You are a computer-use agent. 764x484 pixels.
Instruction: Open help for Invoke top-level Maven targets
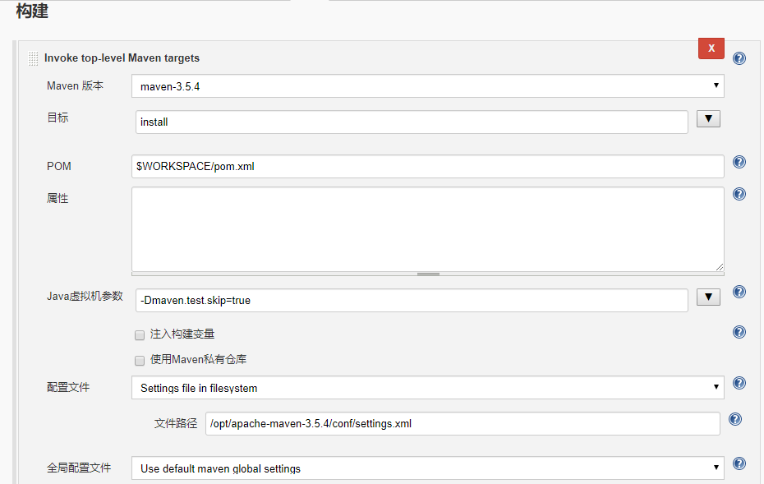click(x=739, y=58)
